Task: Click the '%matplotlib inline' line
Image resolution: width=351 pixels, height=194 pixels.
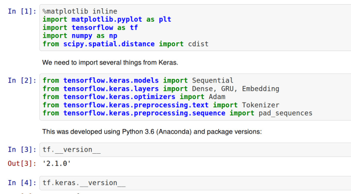Action: click(80, 11)
